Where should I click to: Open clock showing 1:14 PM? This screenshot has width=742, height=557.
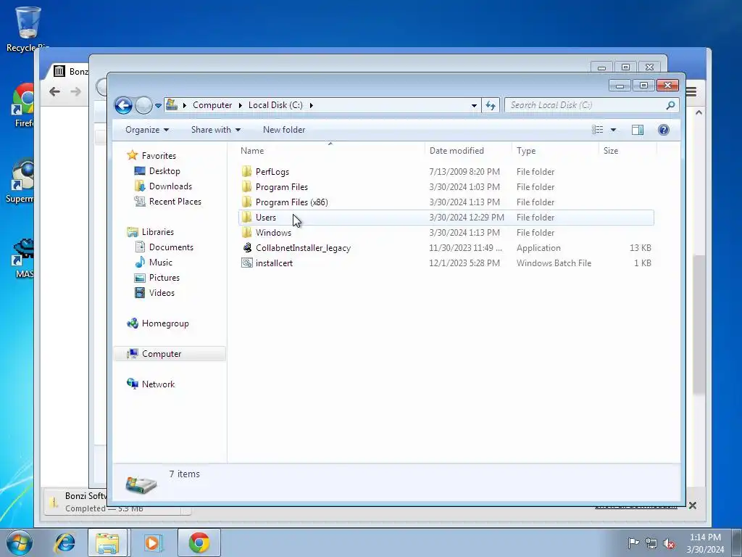705,543
